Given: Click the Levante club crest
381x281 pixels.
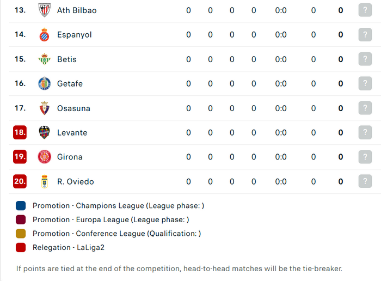Looking at the screenshot, I should pyautogui.click(x=45, y=132).
